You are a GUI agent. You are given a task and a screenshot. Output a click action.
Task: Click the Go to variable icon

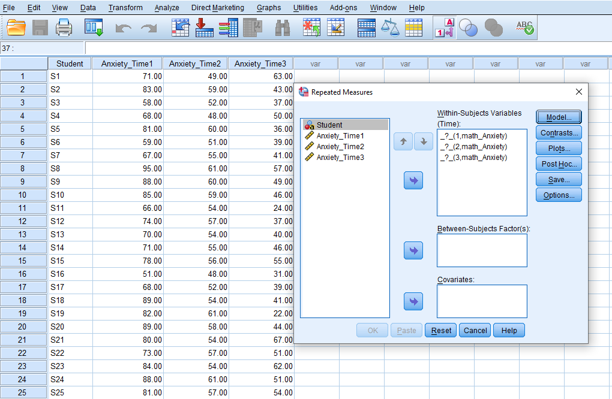204,28
